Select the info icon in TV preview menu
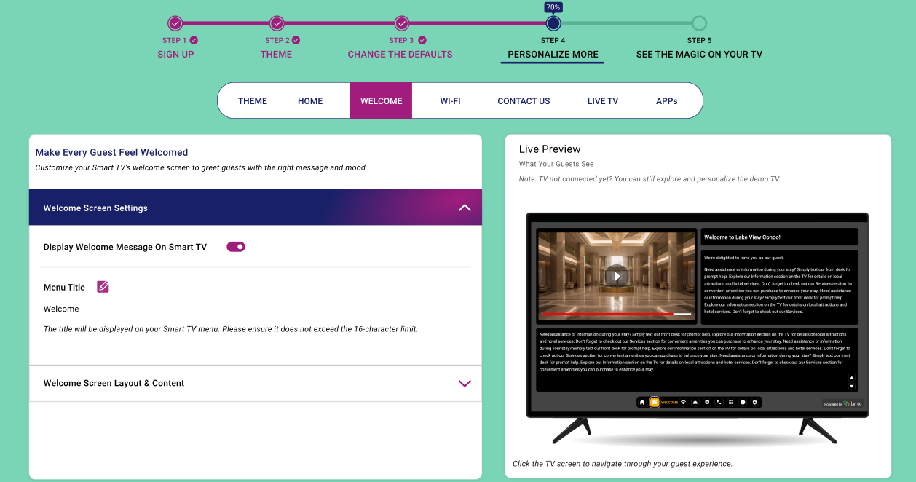 743,402
